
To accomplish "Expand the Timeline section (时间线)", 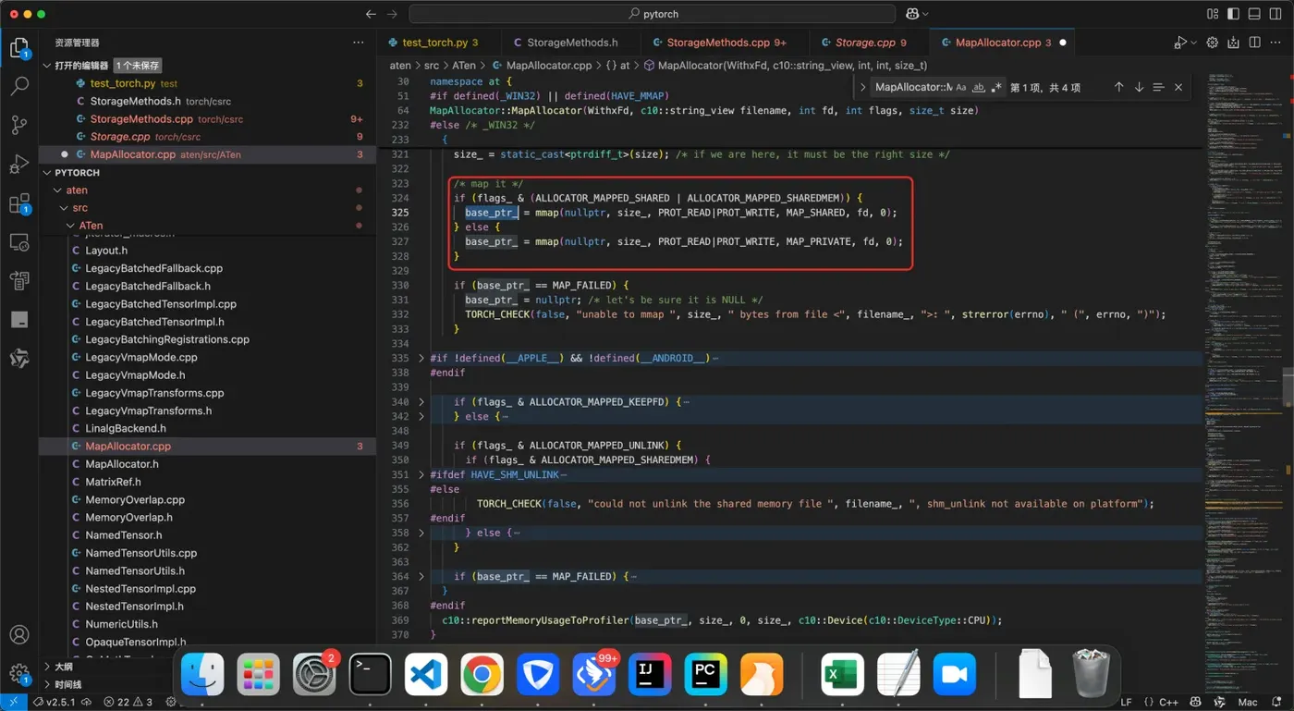I will [47, 685].
